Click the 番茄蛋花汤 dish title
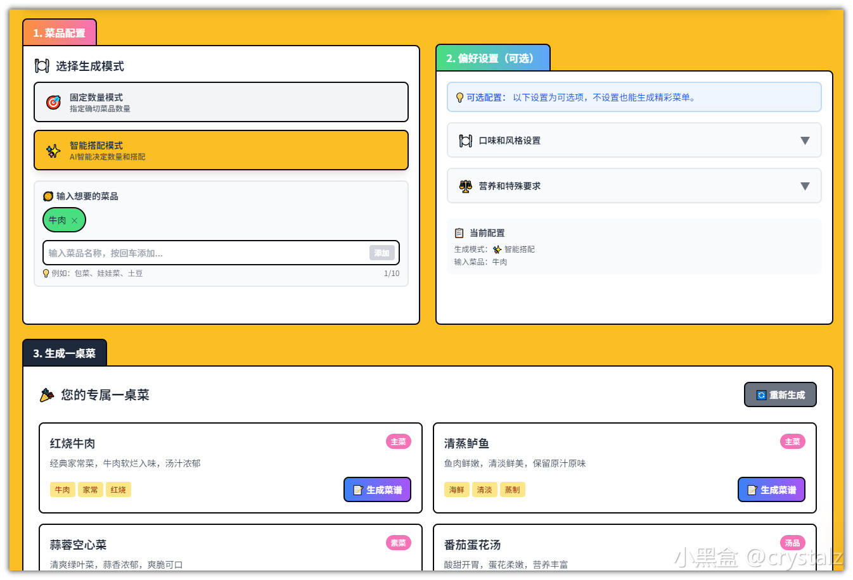The image size is (853, 580). pos(473,545)
